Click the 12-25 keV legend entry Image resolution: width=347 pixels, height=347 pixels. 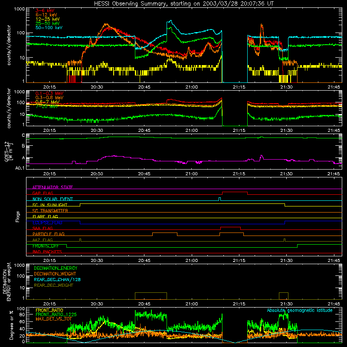tap(47, 19)
